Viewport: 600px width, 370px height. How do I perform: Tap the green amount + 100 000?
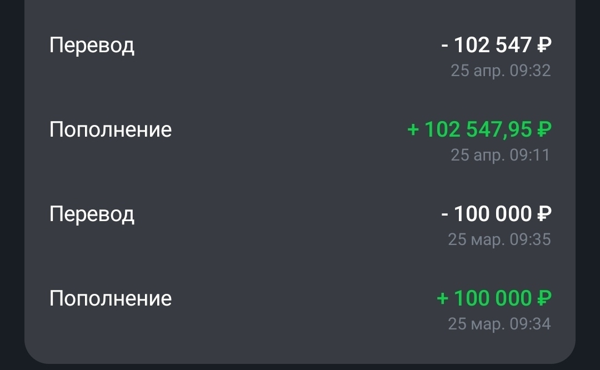click(484, 299)
